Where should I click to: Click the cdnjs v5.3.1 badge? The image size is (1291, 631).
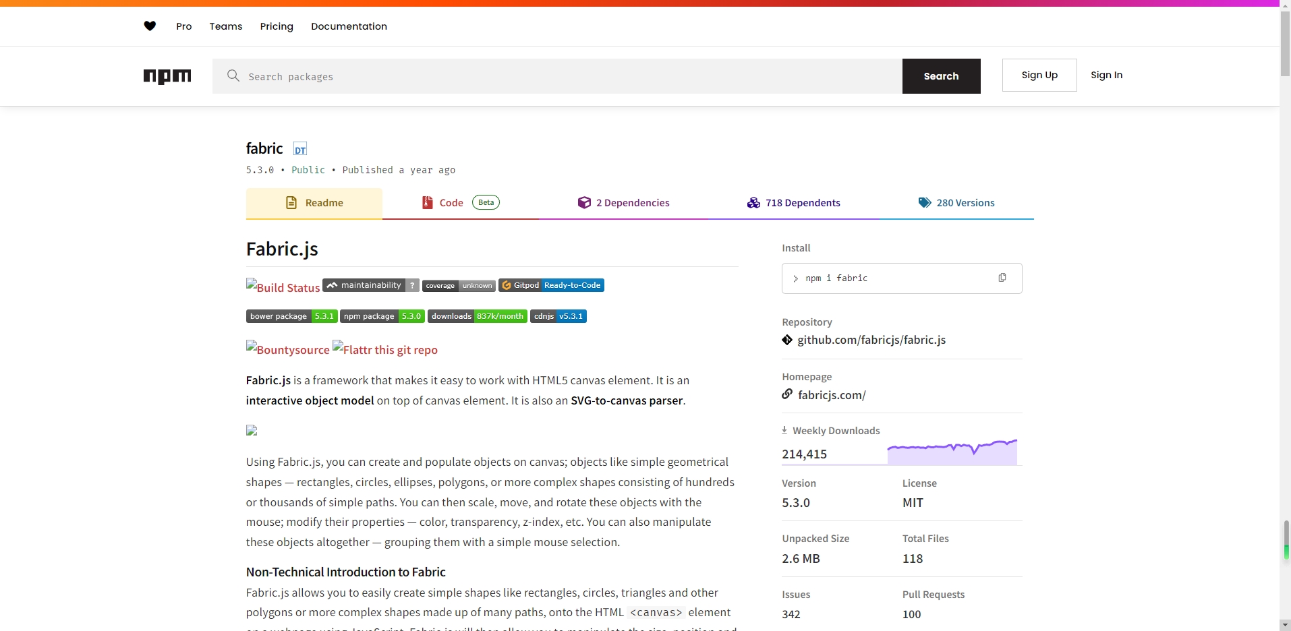pos(558,316)
